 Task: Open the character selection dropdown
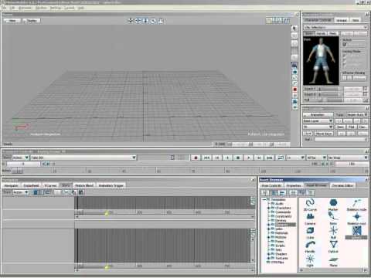[x=335, y=27]
